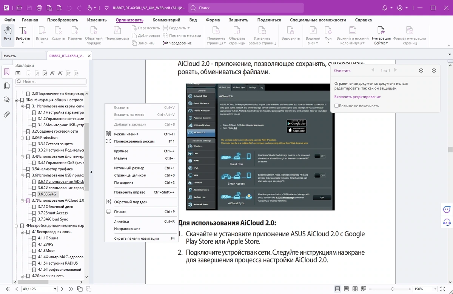Click the bookmark options list icon under Закладки
The width and height of the screenshot is (453, 294).
coord(18,73)
